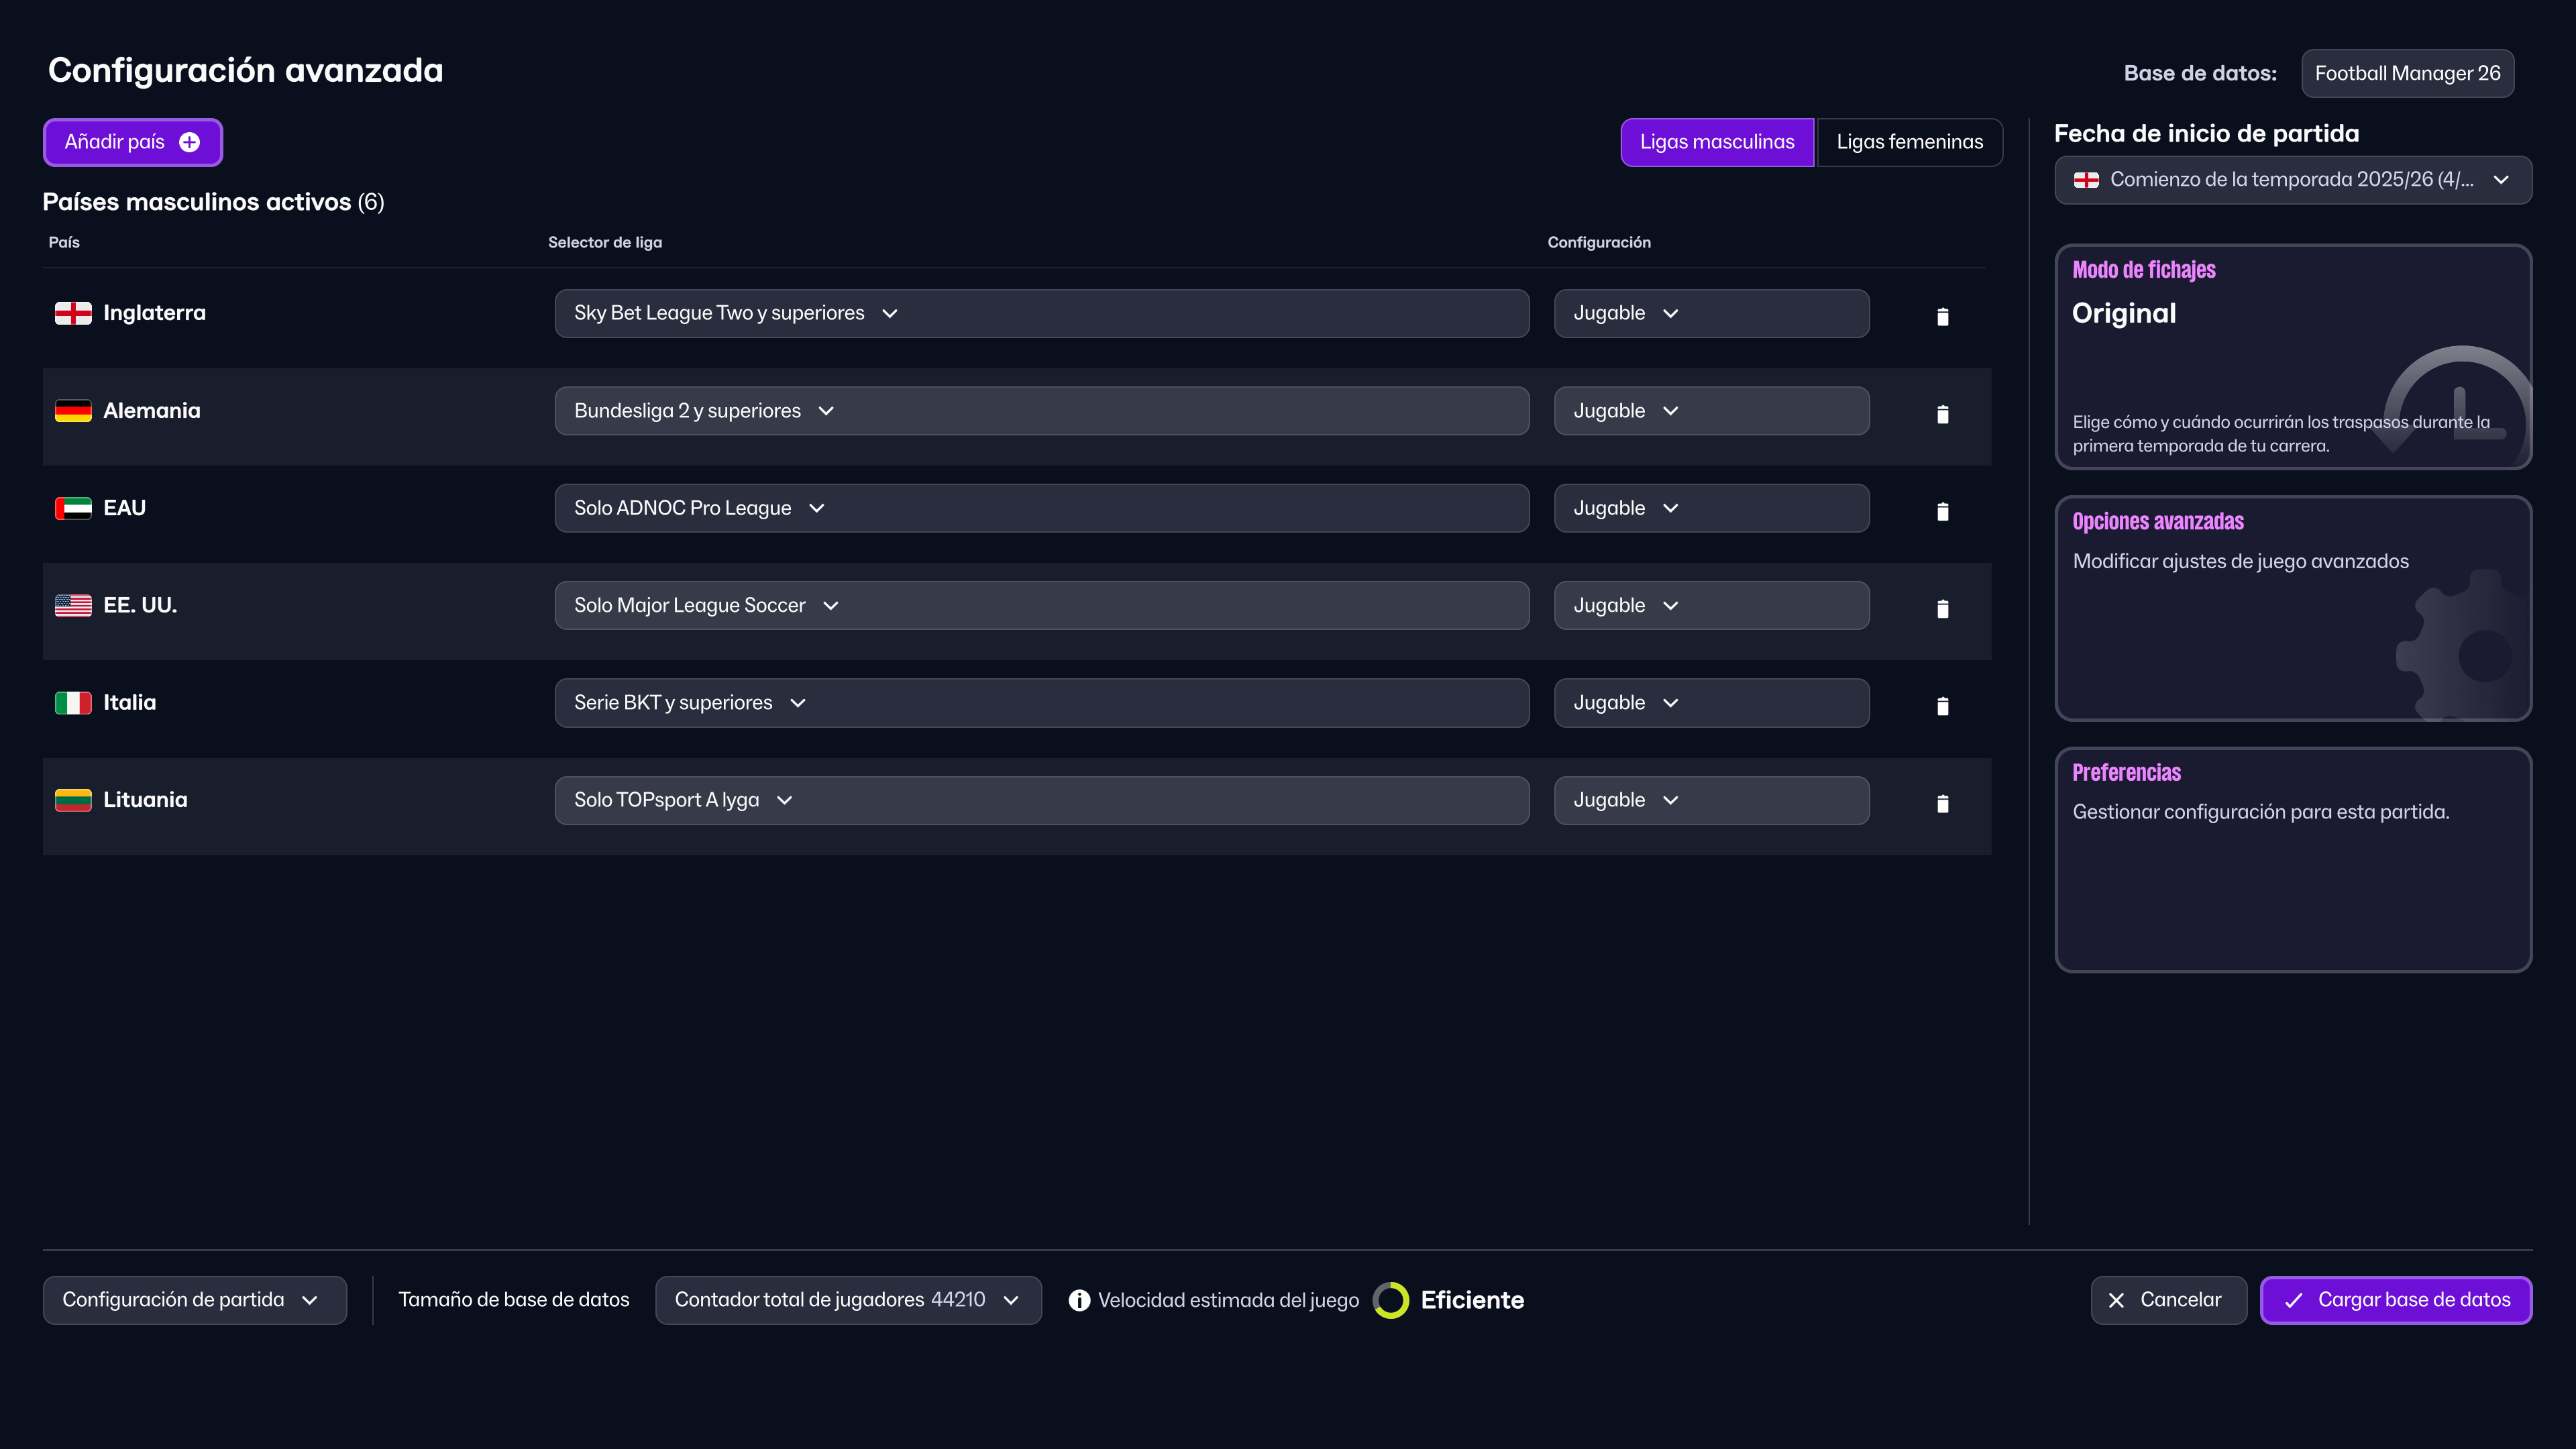The width and height of the screenshot is (2576, 1449).
Task: Click the trash icon for EAU
Action: click(1942, 511)
